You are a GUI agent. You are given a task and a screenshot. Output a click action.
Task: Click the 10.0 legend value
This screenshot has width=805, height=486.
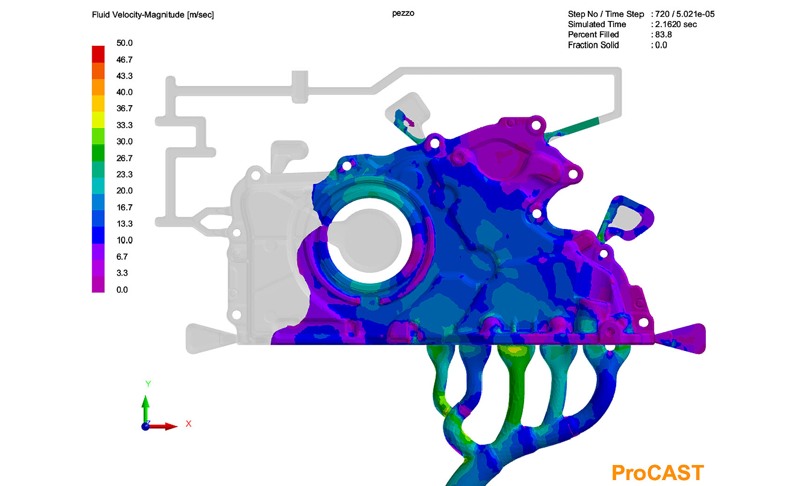coord(124,240)
